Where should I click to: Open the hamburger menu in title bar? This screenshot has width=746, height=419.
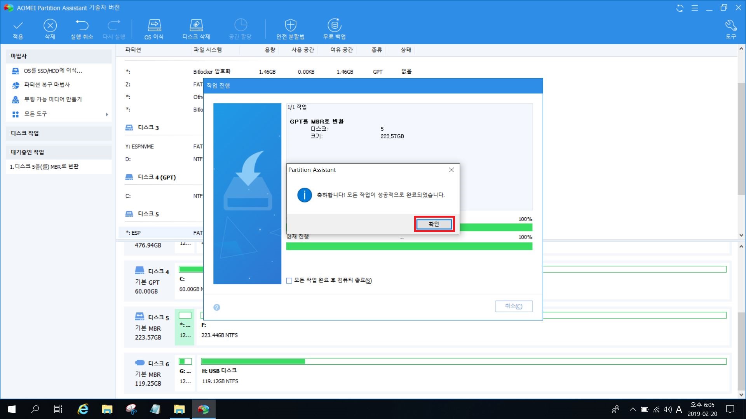(695, 8)
